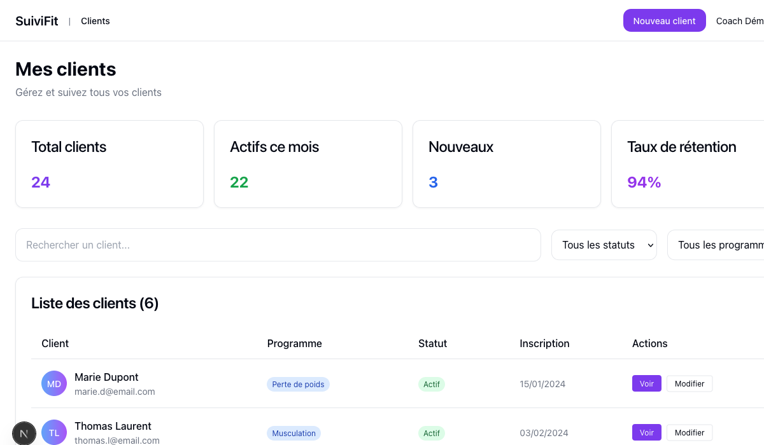Screen dimensions: 764x445
Task: Open the SuiviFit home logo
Action: pyautogui.click(x=37, y=21)
